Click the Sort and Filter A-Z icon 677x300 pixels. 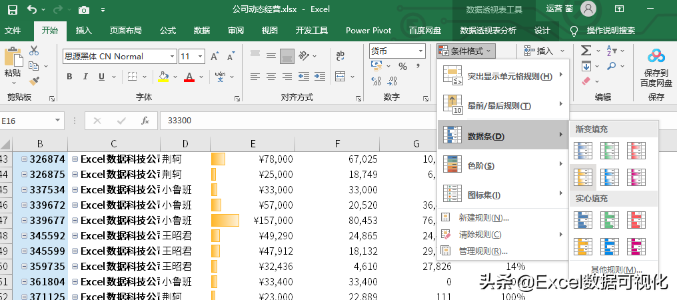[x=612, y=51]
